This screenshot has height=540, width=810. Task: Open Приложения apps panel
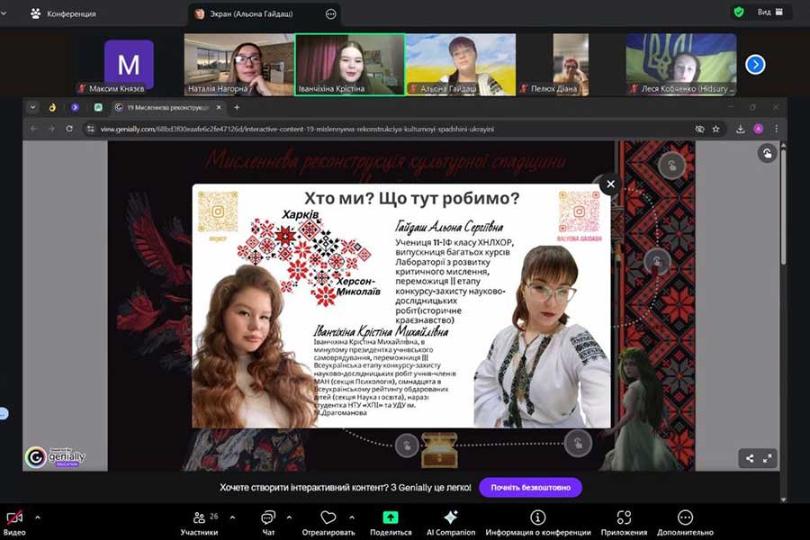pos(624,524)
